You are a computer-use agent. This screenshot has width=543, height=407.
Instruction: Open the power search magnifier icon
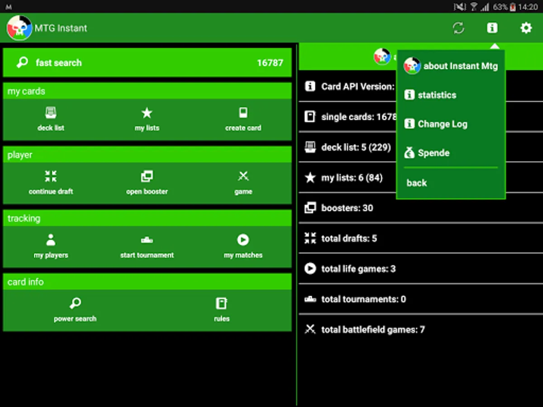[75, 303]
